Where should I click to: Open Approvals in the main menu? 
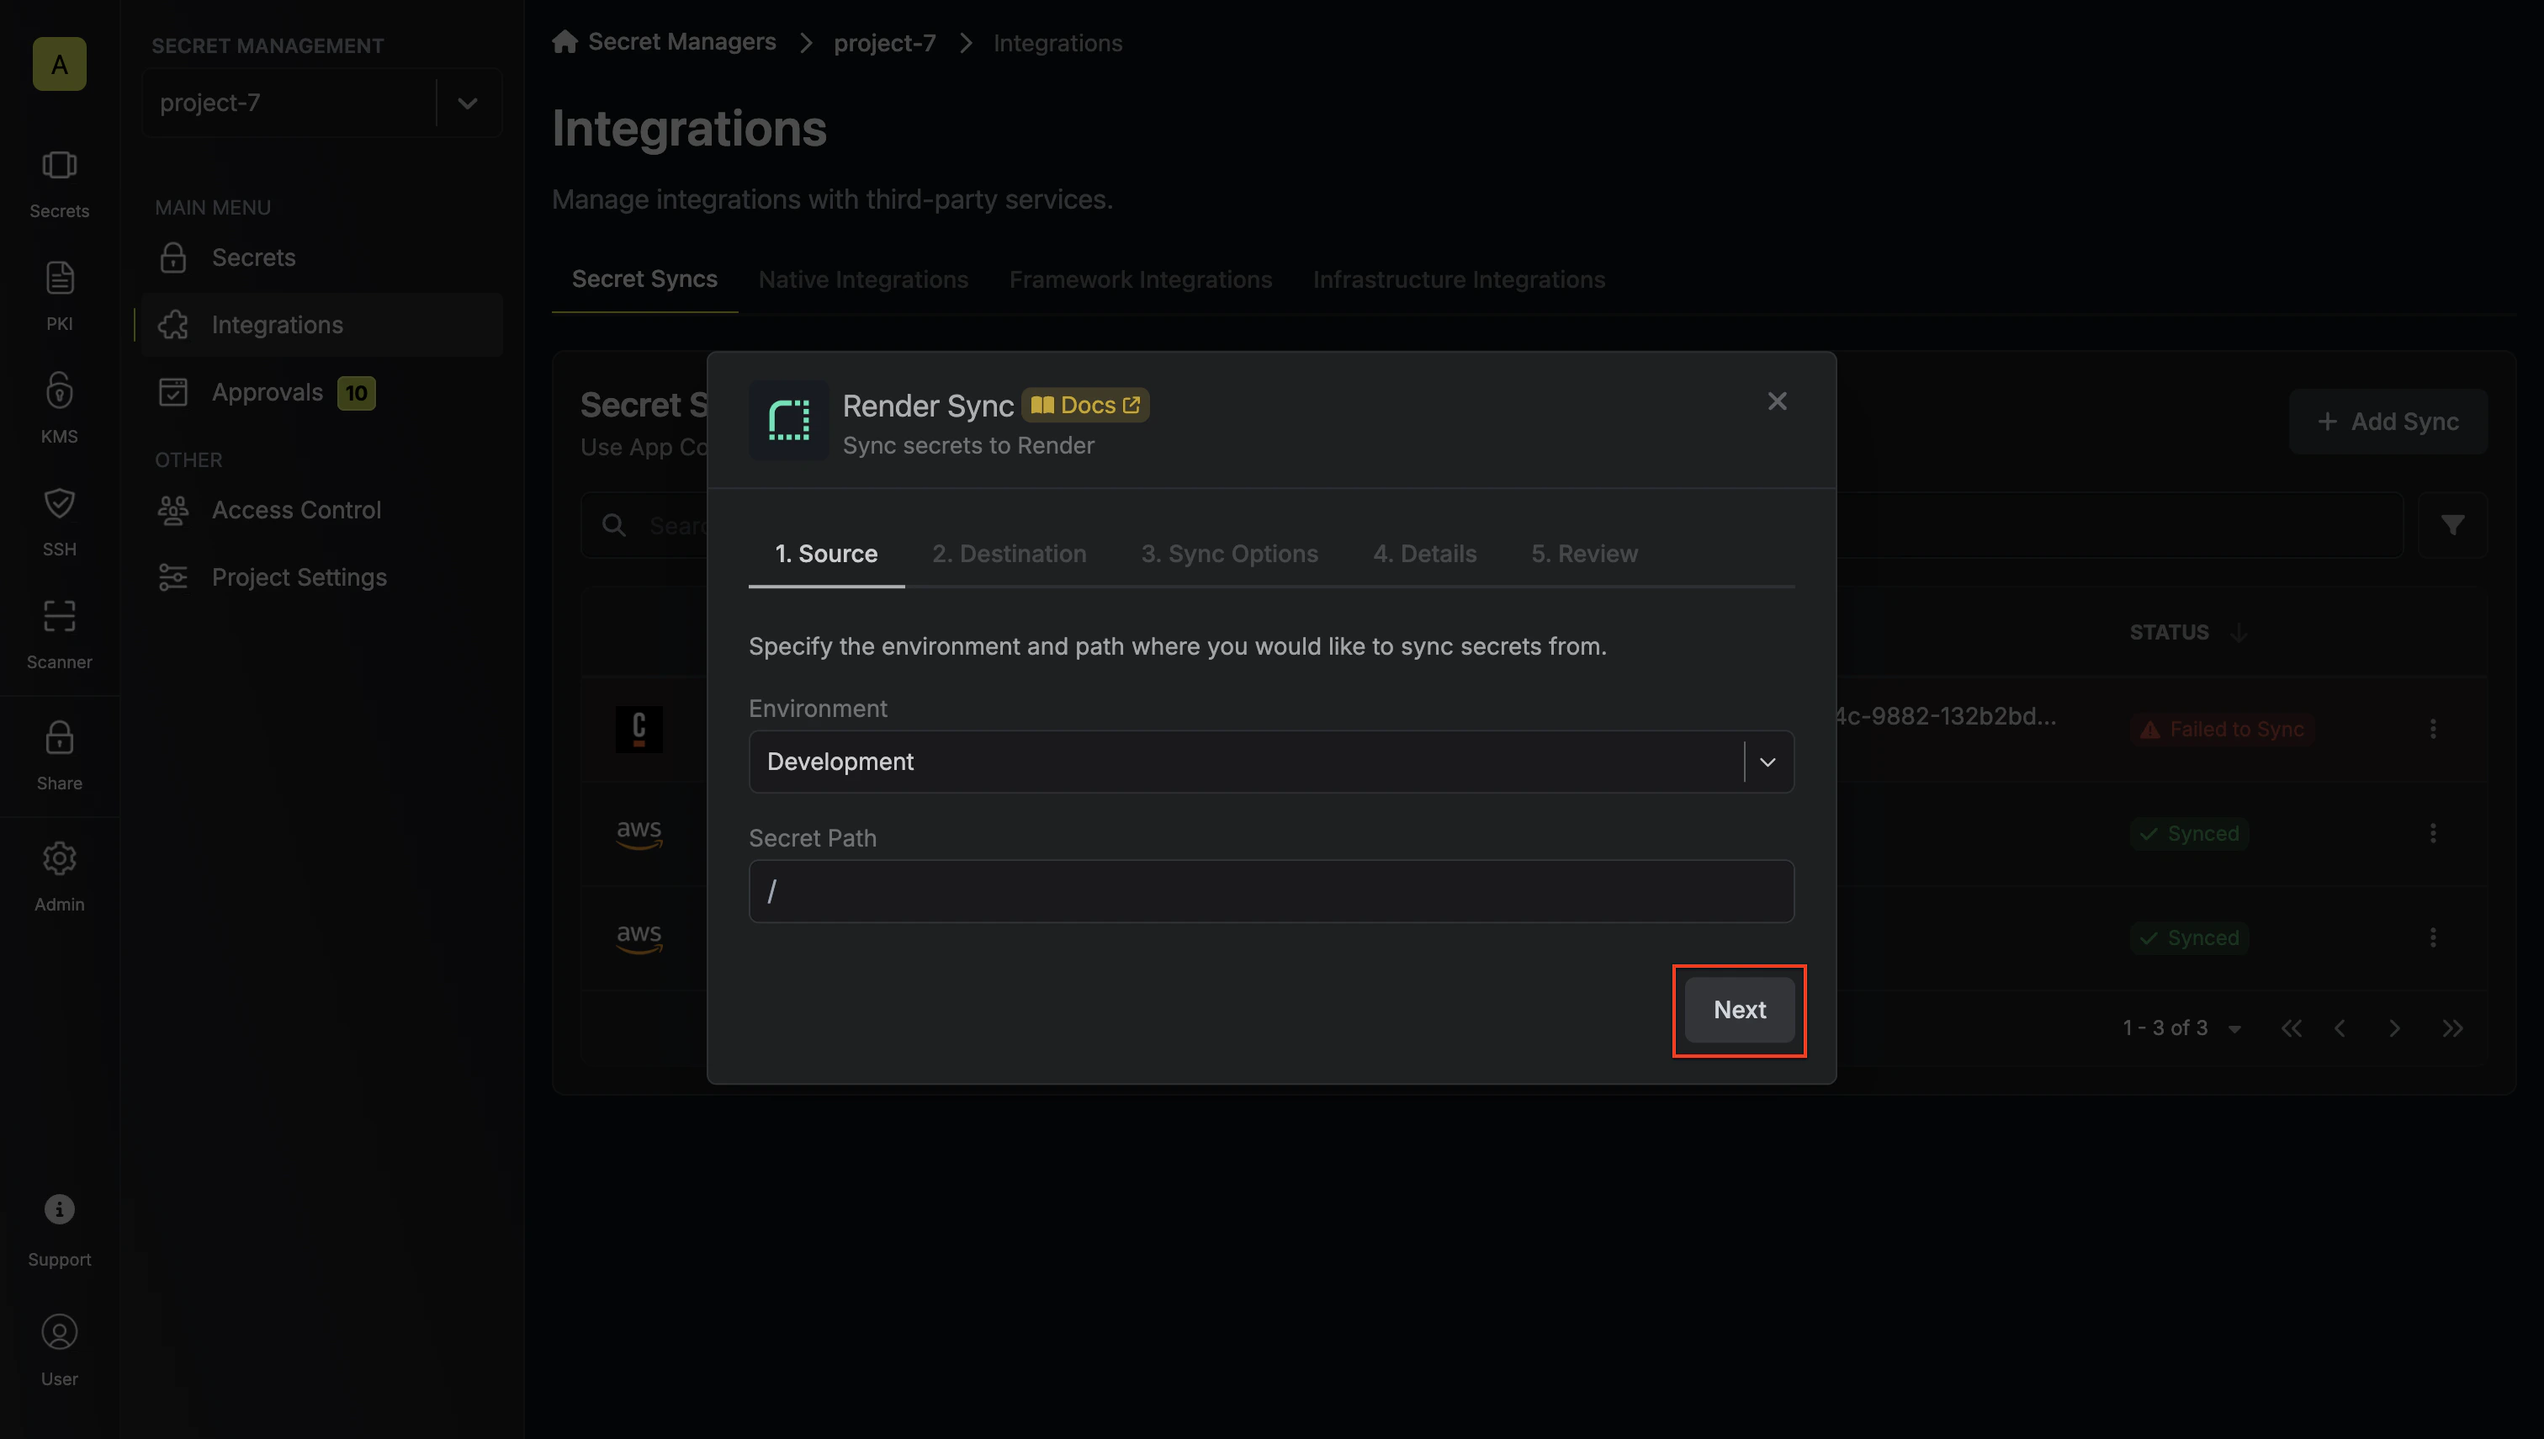(x=322, y=392)
